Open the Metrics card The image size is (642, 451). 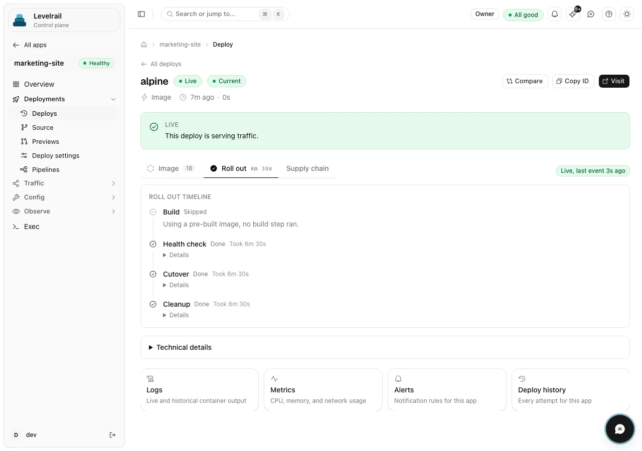[323, 390]
